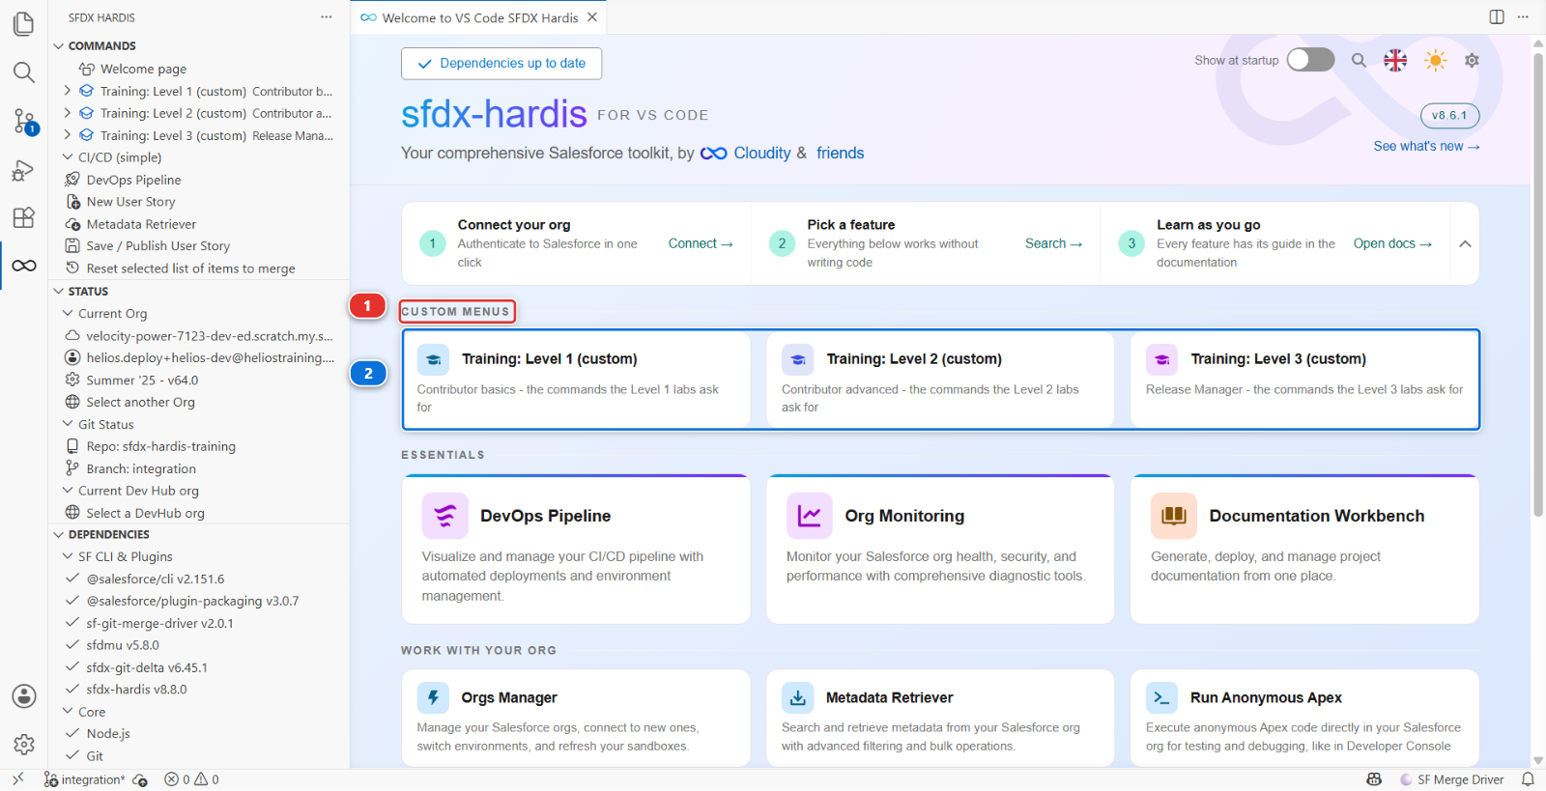
Task: Select the SFDX Hardis activity bar icon
Action: (x=24, y=266)
